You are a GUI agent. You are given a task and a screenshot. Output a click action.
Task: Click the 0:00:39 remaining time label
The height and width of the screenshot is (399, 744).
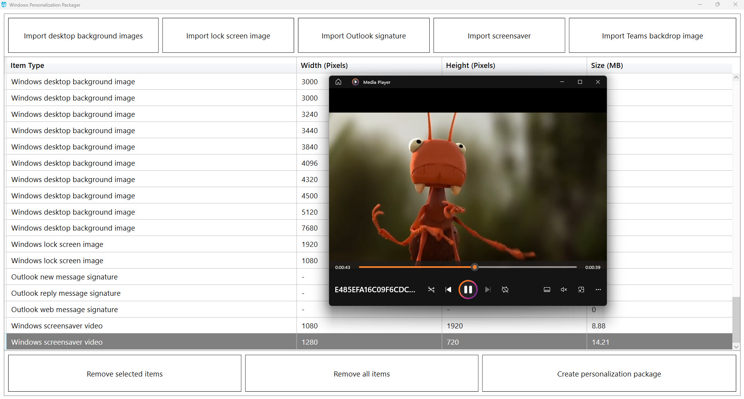pos(593,267)
